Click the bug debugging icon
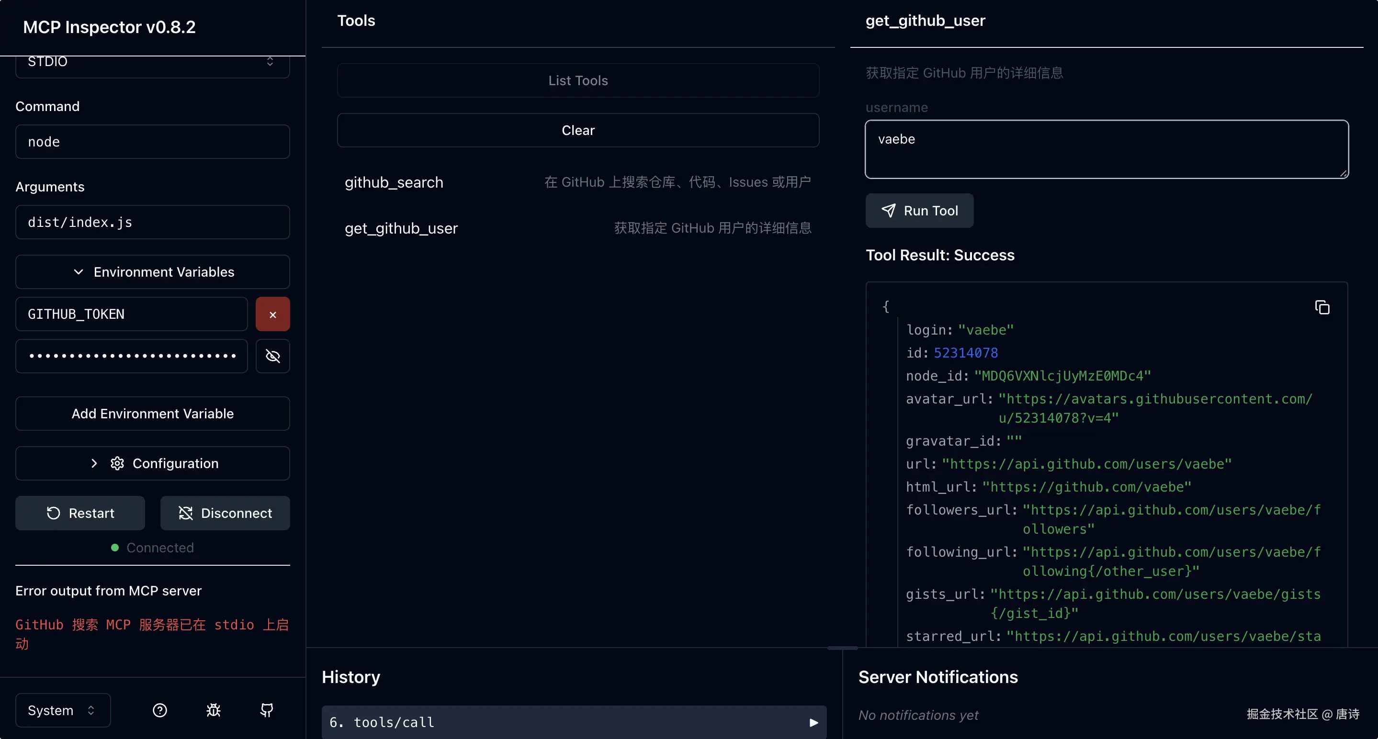The width and height of the screenshot is (1378, 739). click(x=214, y=710)
